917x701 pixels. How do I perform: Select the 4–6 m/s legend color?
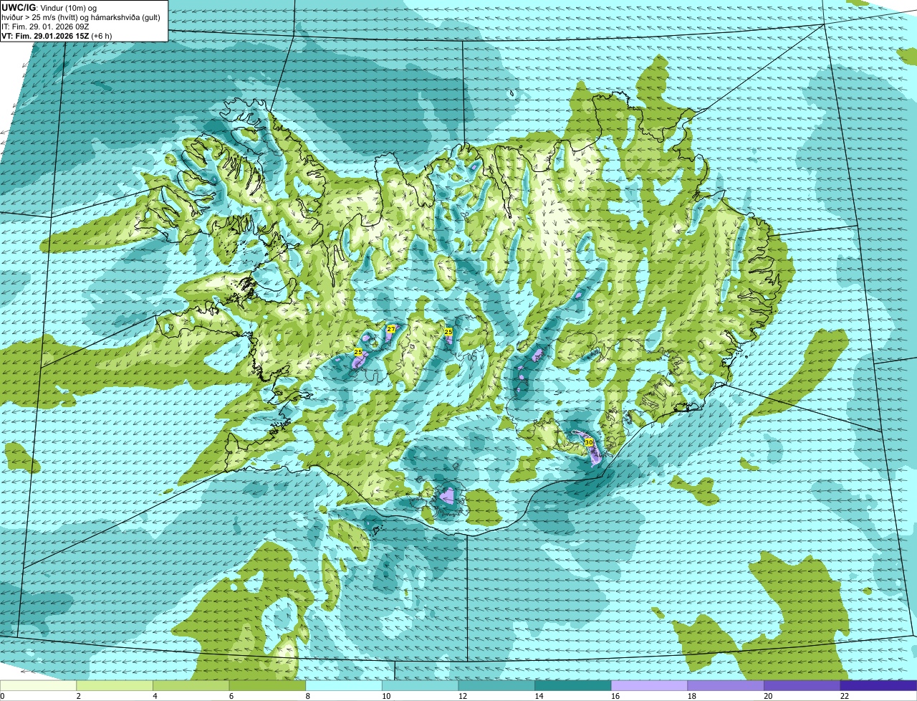pos(191,685)
